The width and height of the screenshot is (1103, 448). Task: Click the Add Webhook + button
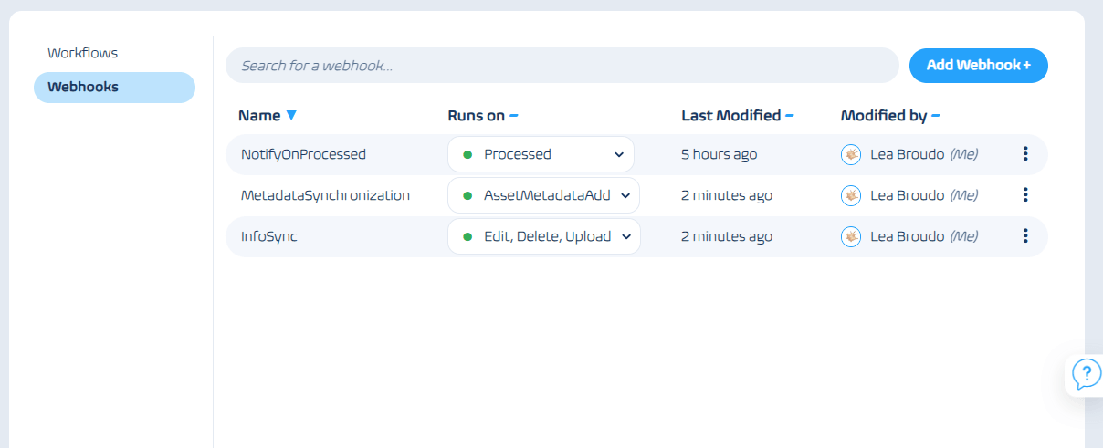pyautogui.click(x=978, y=66)
